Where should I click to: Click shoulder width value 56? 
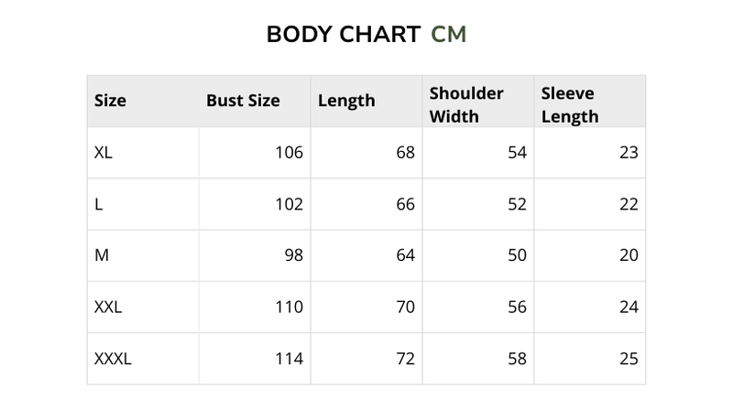pos(517,307)
